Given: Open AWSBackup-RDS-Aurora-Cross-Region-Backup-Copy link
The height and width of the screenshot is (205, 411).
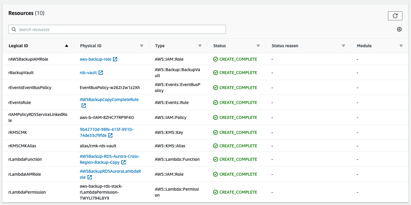Looking at the screenshot, I should coord(110,159).
